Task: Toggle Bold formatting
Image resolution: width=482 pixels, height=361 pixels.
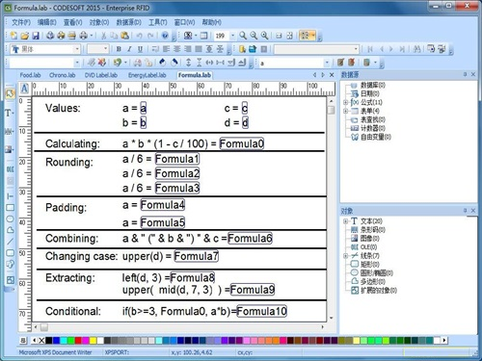Action: pos(119,49)
